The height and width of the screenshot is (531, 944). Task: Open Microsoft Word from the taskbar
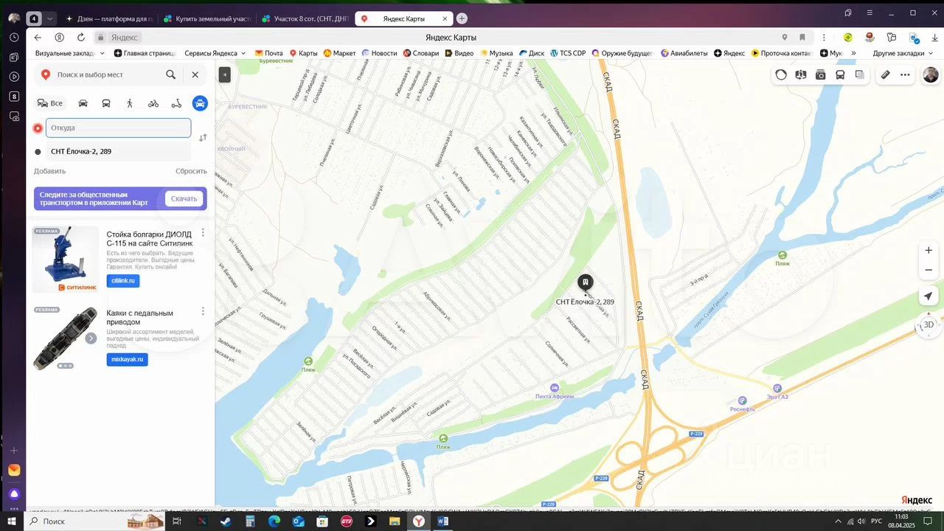tap(442, 521)
